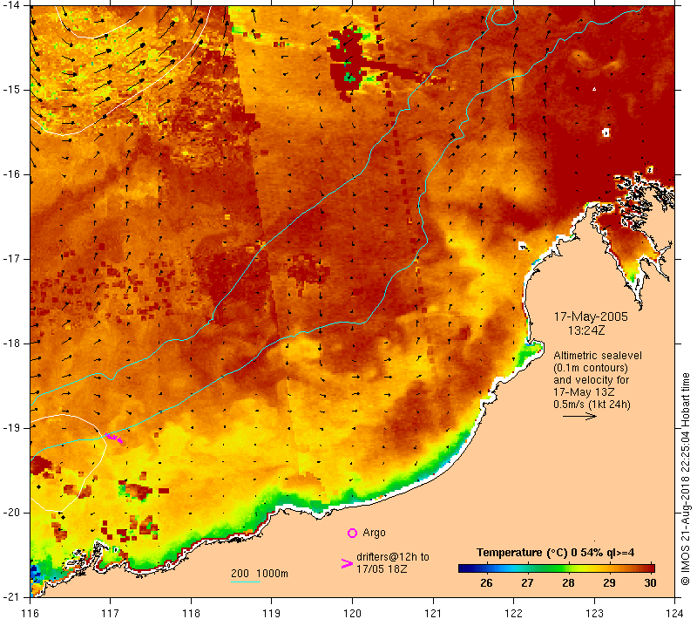Click the '-16' latitude axis label
Image resolution: width=697 pixels, height=619 pixels.
[11, 174]
